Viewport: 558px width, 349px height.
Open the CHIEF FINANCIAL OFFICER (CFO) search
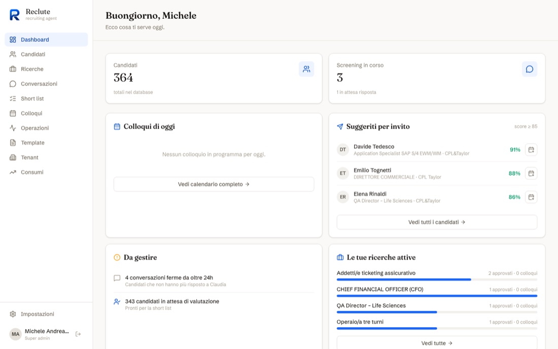(380, 290)
